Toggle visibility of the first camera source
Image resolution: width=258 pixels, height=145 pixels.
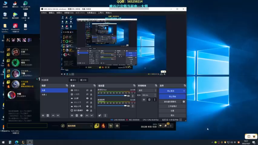pos(87,90)
